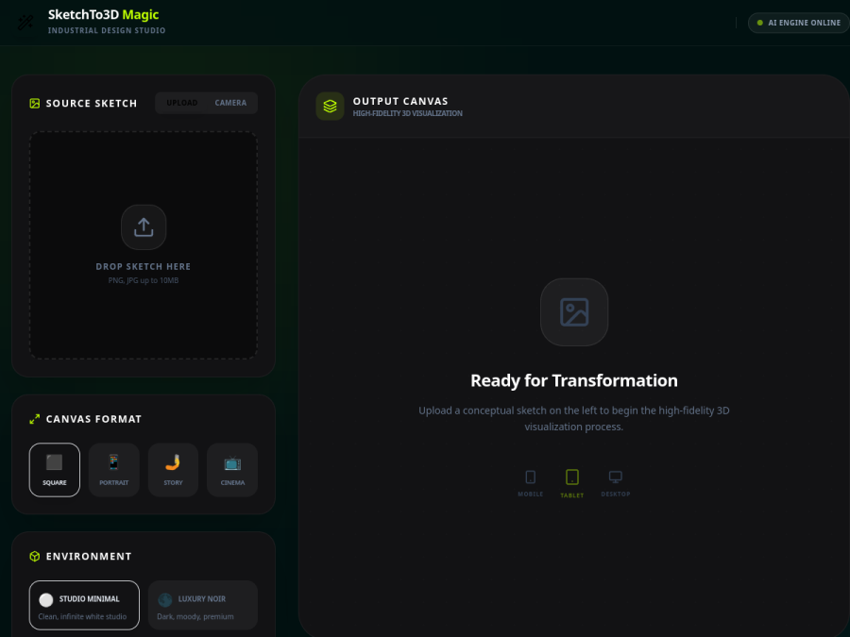Screen dimensions: 850x637
Task: Click the PNG, JPG up to 10MB text
Action: click(x=144, y=280)
